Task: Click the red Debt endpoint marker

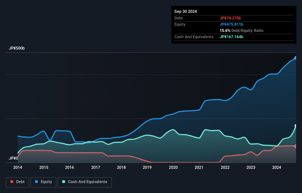Action: tap(295, 146)
